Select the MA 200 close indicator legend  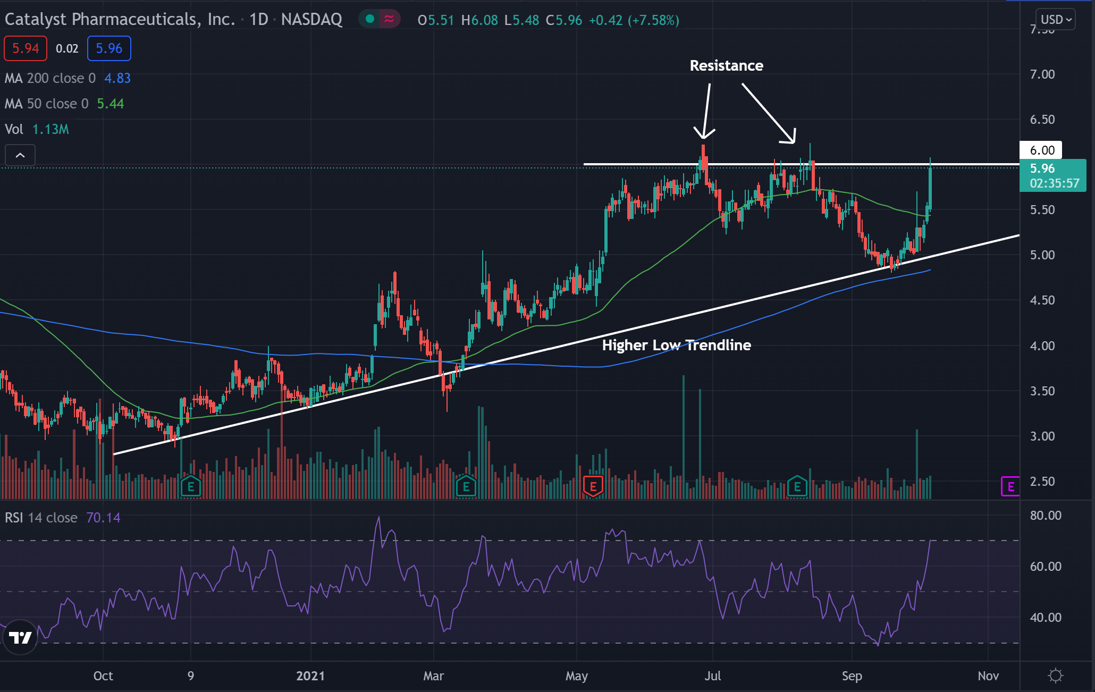tap(68, 78)
